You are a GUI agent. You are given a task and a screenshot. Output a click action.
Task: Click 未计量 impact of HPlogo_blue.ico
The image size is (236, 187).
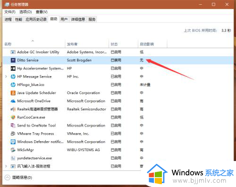point(145,85)
